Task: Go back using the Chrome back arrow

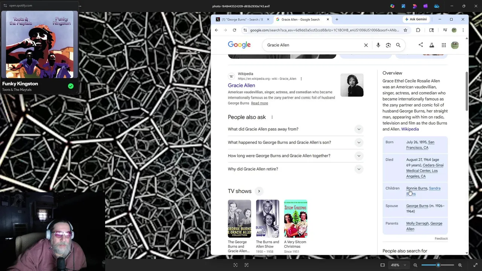Action: [216, 30]
